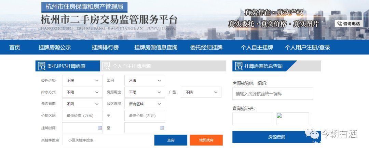Click the 杭州市二手房交易监管服务平台 title
Image resolution: width=369 pixels, height=150 pixels.
click(x=109, y=20)
